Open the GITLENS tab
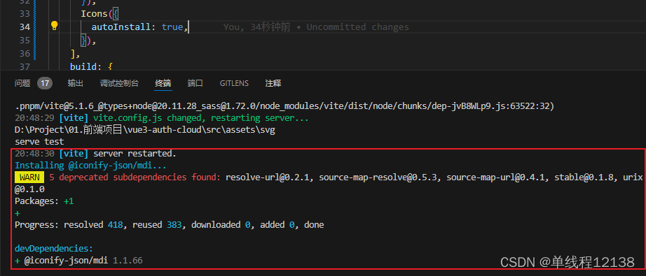 tap(234, 83)
